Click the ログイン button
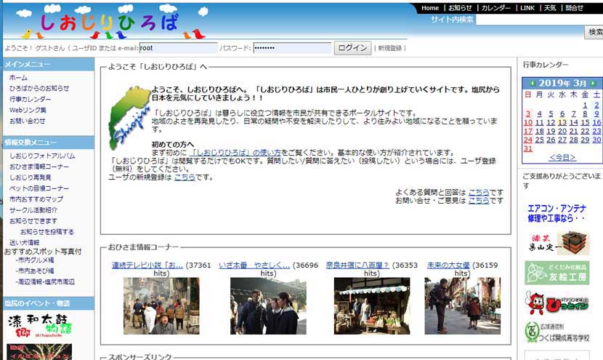Image resolution: width=603 pixels, height=360 pixels. tap(352, 48)
